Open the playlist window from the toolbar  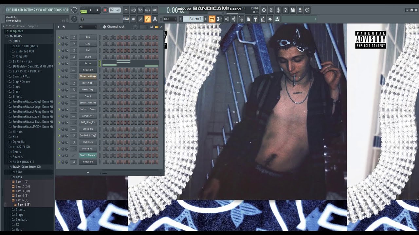coord(212,19)
